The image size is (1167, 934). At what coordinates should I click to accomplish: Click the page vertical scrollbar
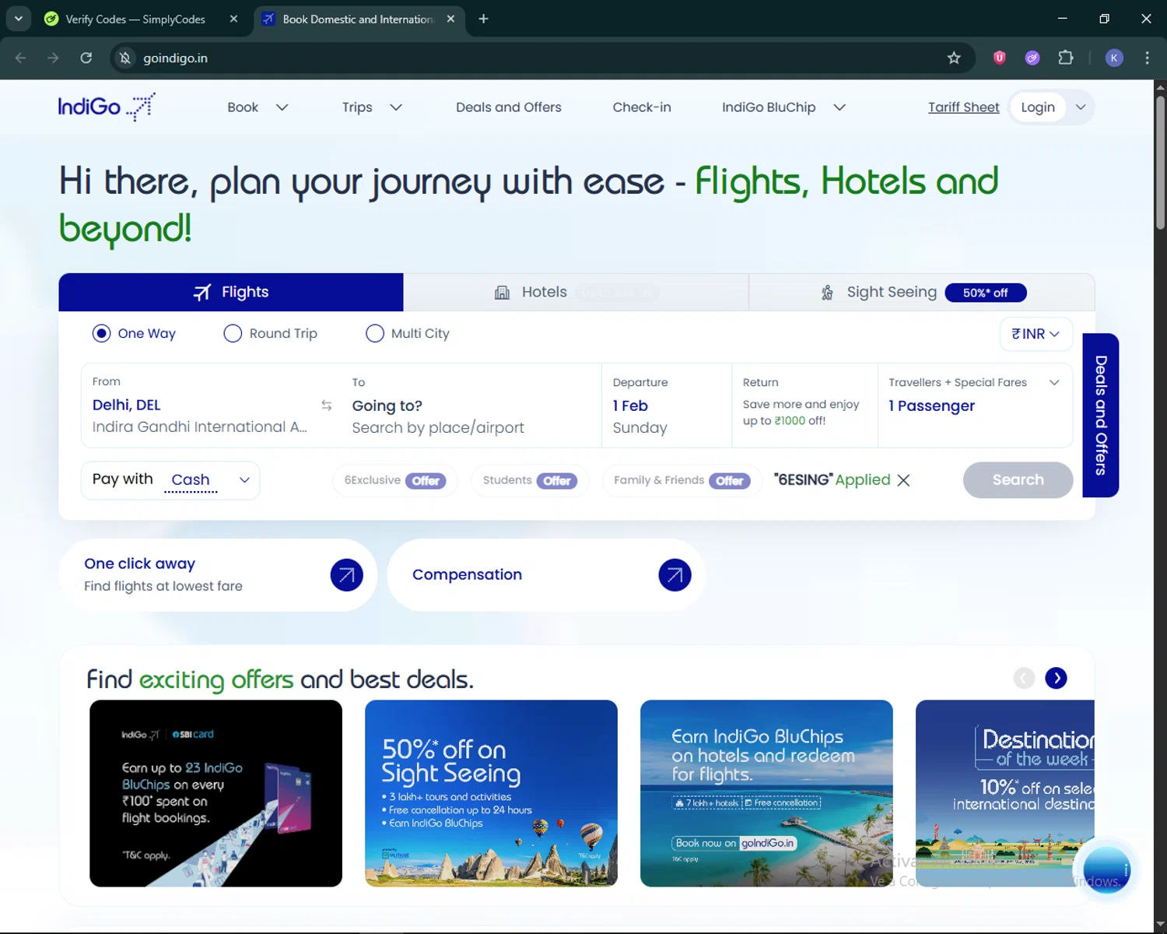tap(1160, 163)
